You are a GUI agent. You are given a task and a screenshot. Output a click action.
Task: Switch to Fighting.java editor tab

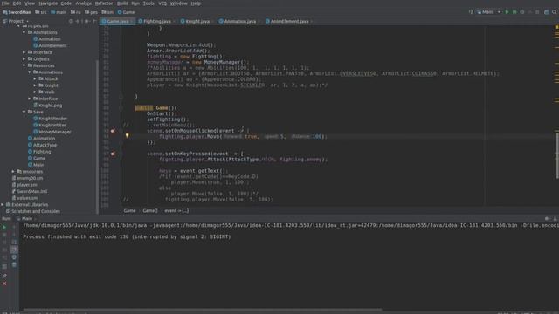point(157,21)
